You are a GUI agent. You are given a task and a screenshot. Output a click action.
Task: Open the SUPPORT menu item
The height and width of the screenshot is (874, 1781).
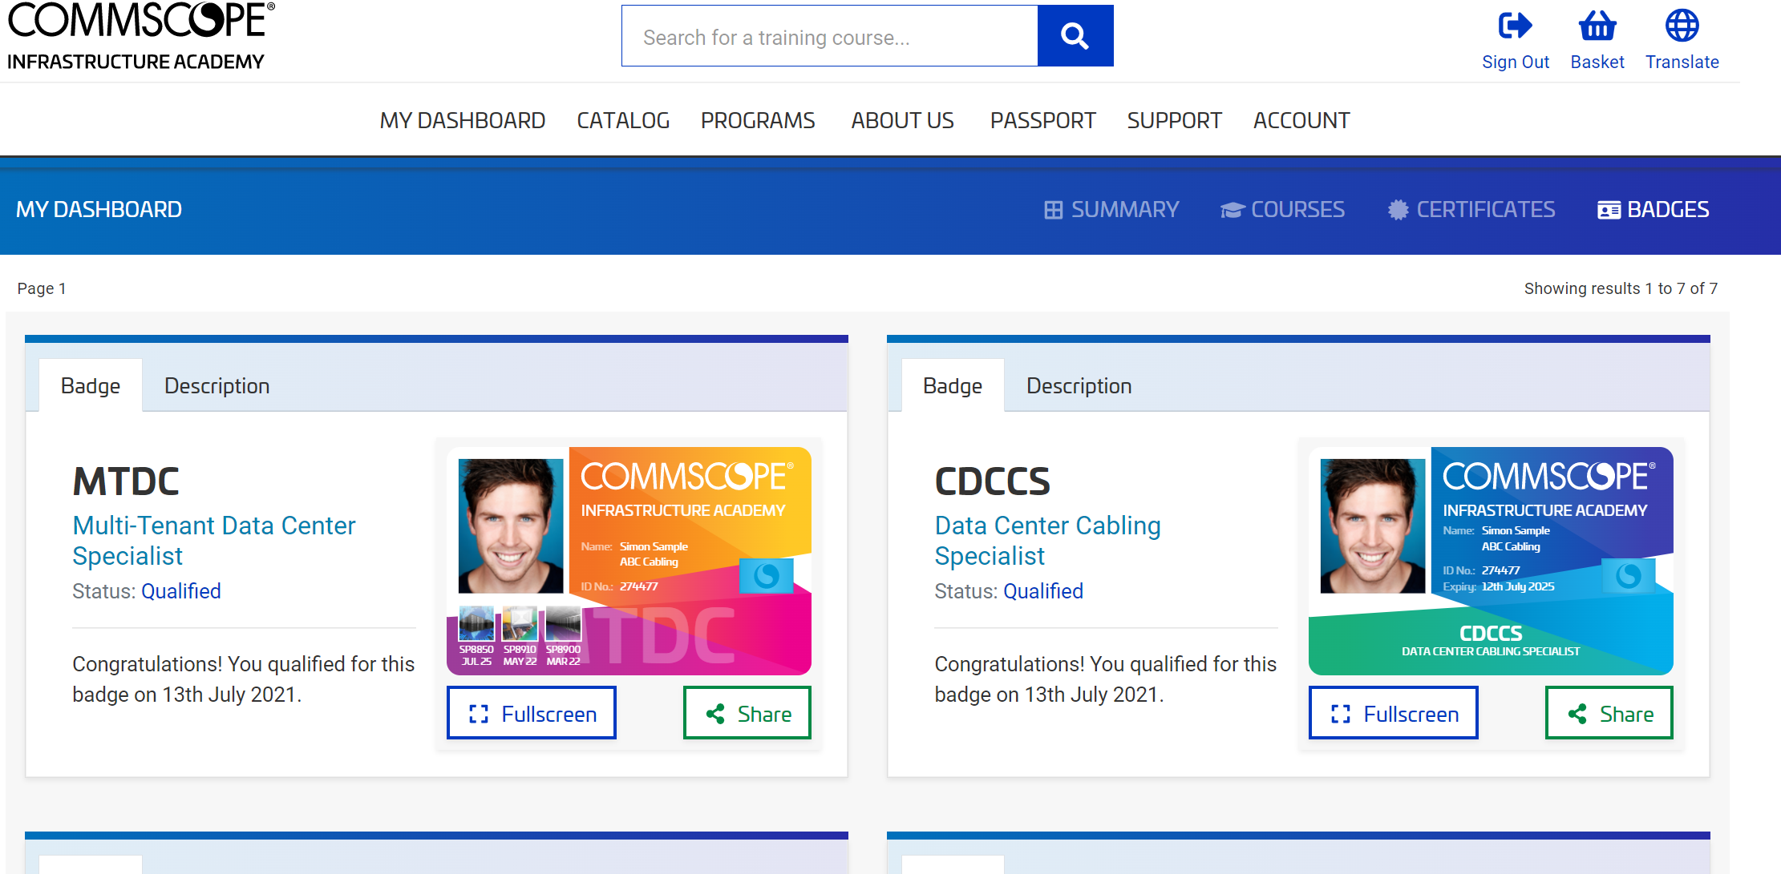1174,120
